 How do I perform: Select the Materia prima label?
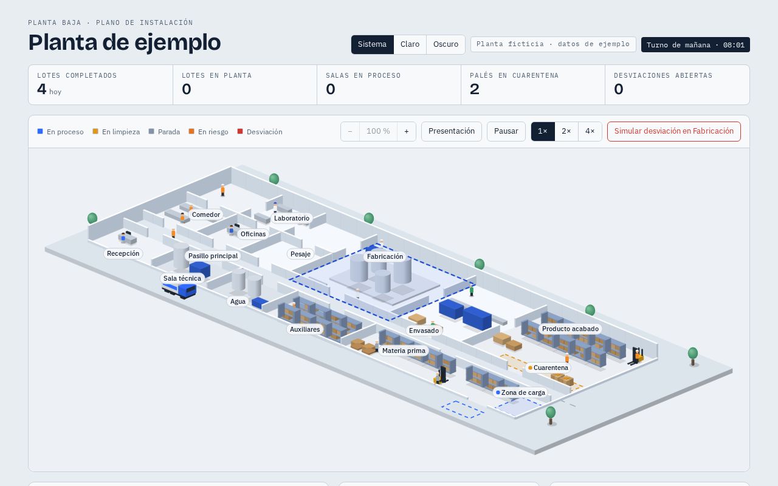[404, 351]
